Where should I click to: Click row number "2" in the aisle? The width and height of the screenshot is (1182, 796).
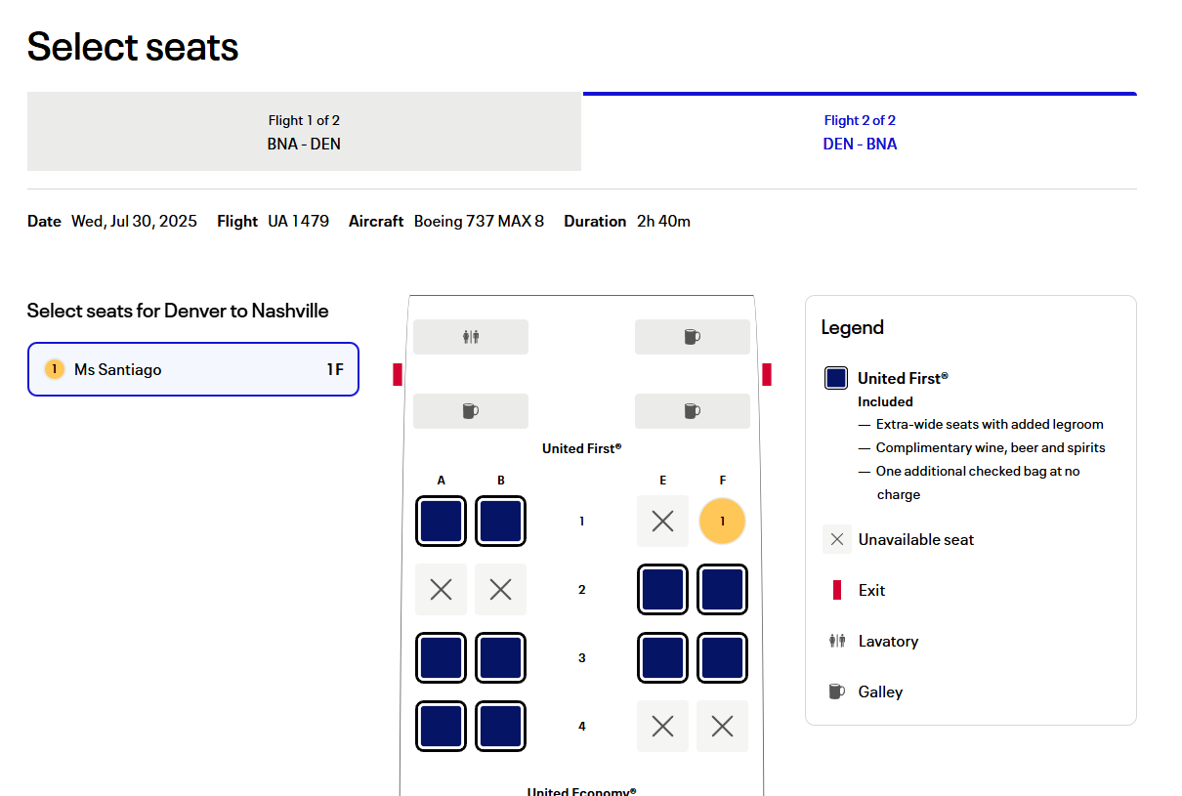click(x=582, y=590)
